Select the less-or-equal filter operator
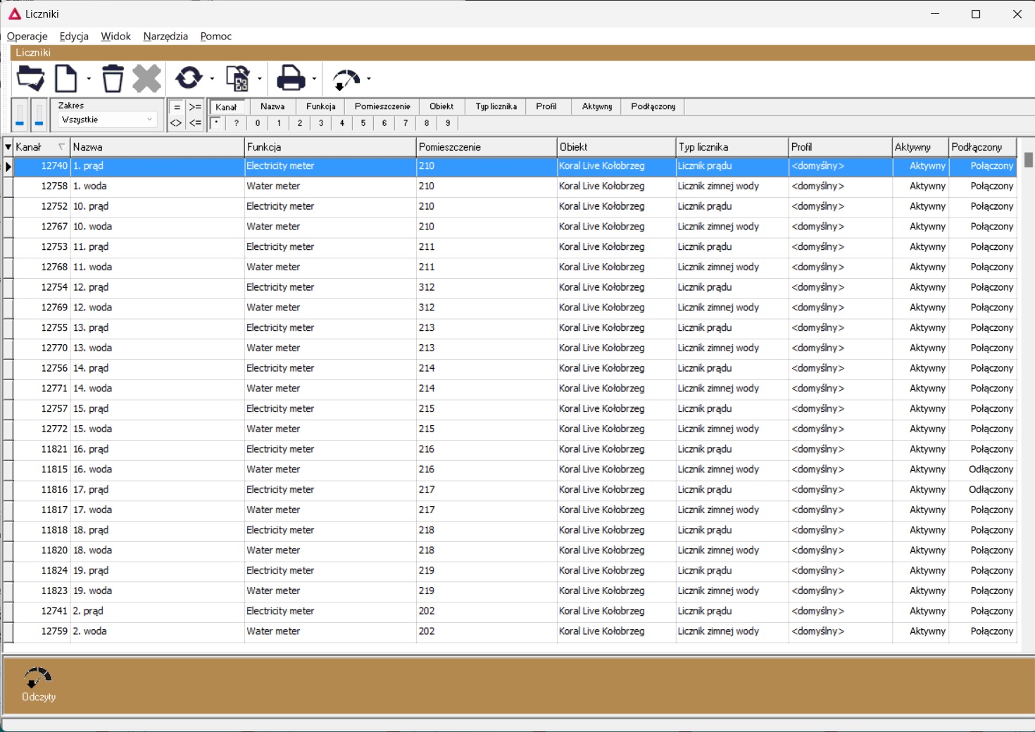1035x732 pixels. pyautogui.click(x=195, y=123)
